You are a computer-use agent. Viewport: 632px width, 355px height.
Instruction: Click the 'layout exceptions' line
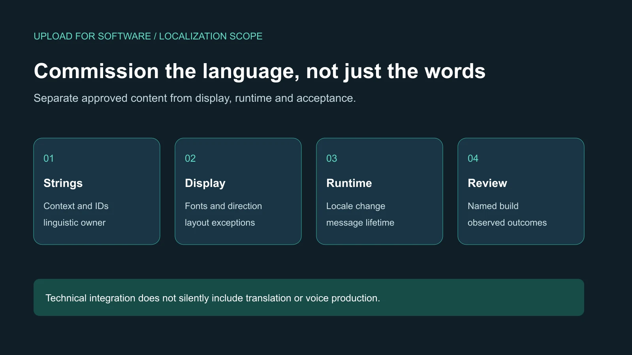coord(220,223)
